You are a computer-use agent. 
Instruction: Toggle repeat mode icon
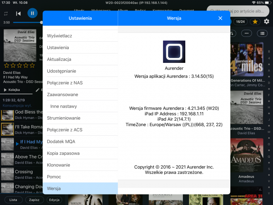(x=6, y=14)
